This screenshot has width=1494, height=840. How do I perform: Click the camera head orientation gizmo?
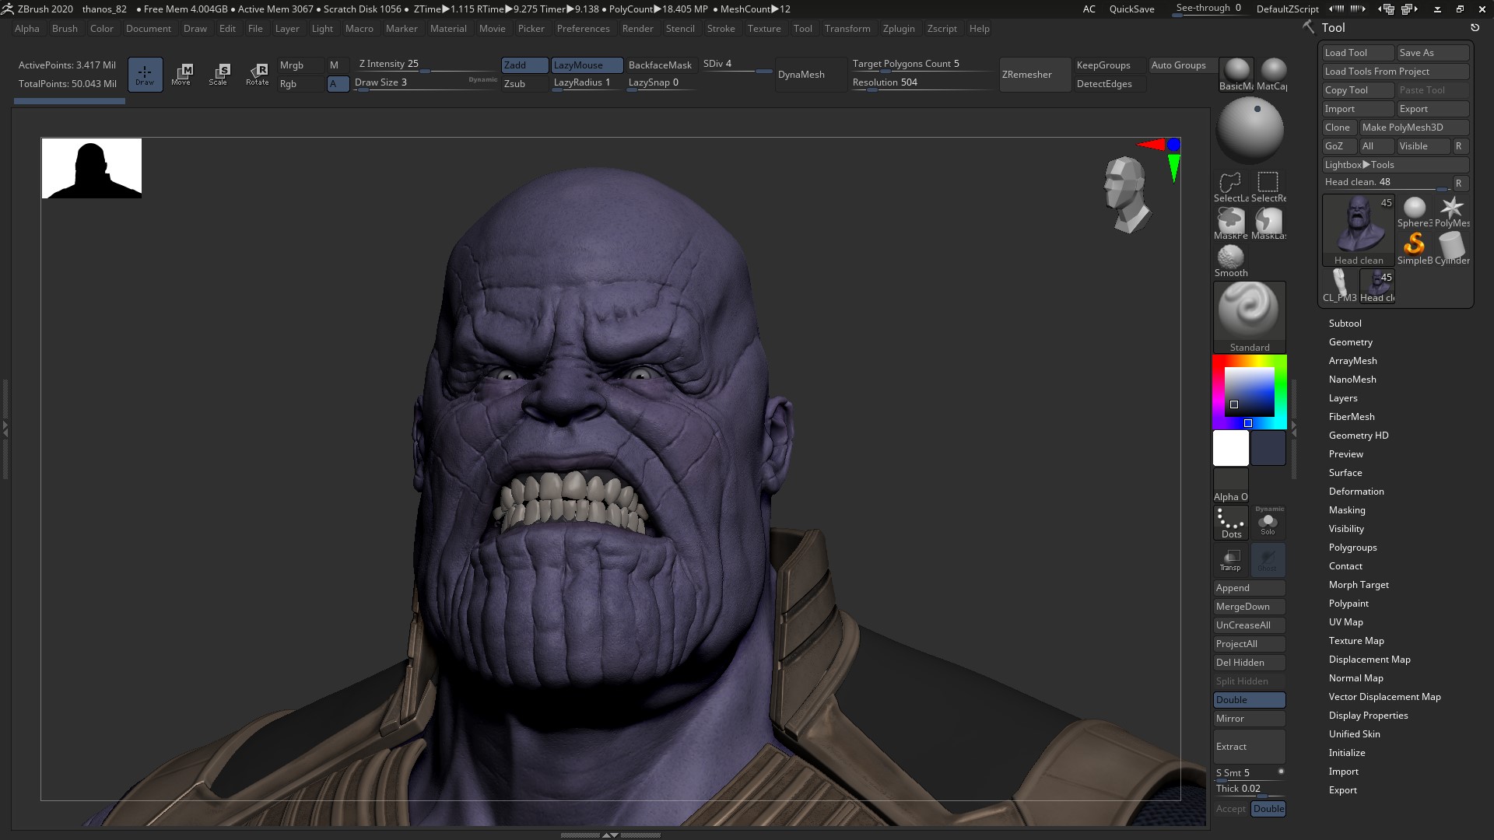(x=1126, y=195)
